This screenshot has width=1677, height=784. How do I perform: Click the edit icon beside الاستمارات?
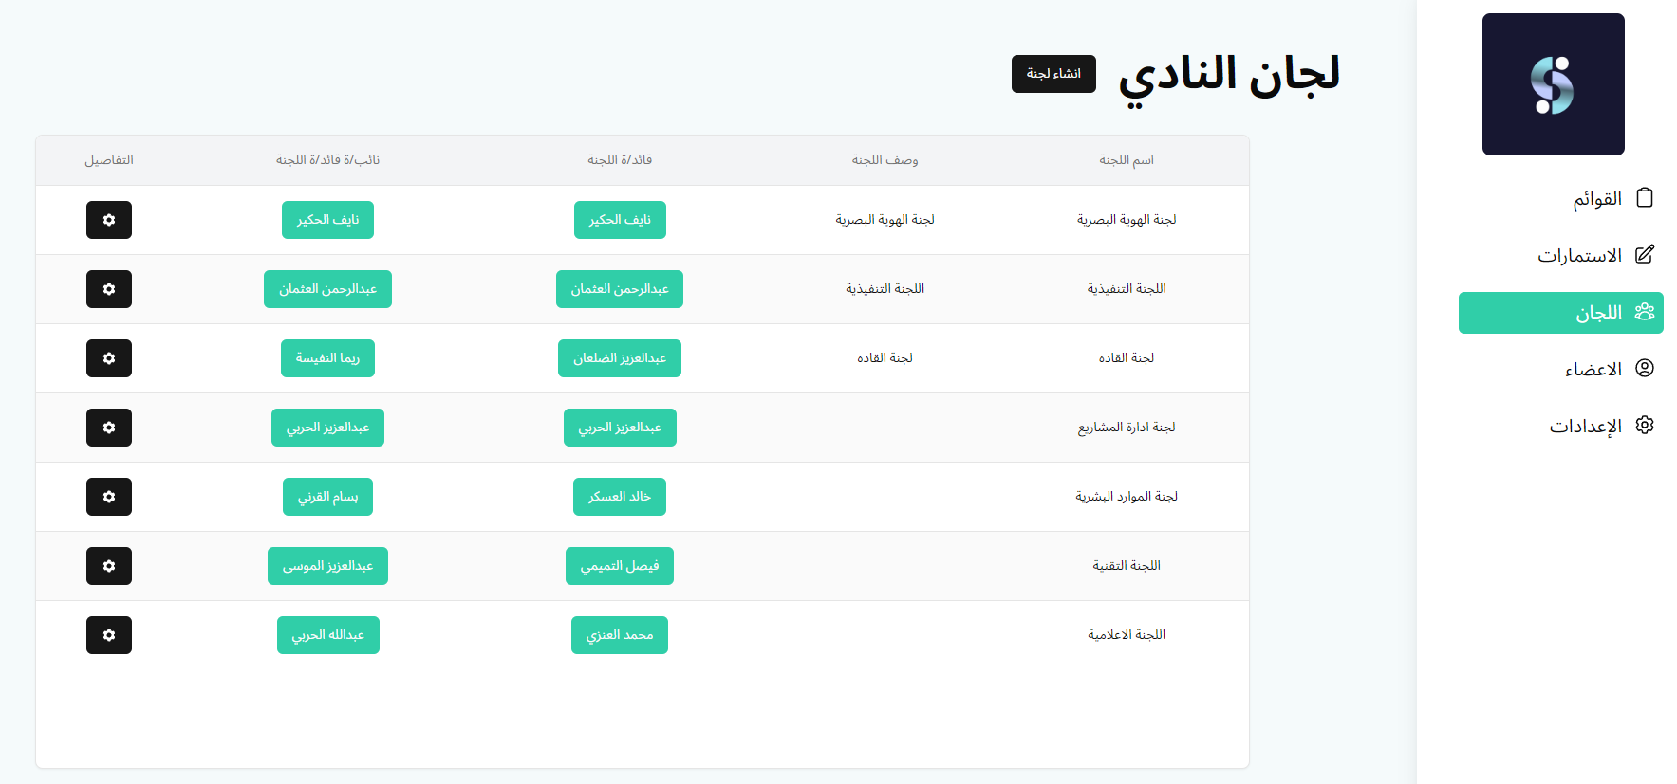[x=1645, y=255]
